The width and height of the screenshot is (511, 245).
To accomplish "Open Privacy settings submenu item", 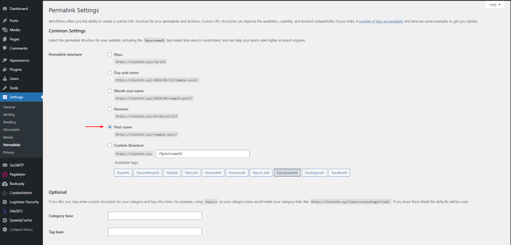I will tap(8, 153).
